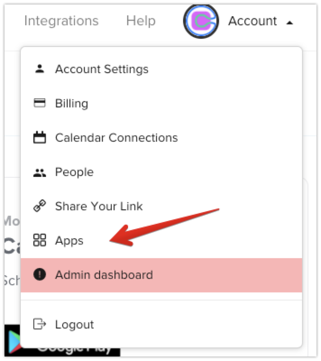Click the exclamation Admin dashboard icon
The image size is (321, 361).
(x=40, y=274)
